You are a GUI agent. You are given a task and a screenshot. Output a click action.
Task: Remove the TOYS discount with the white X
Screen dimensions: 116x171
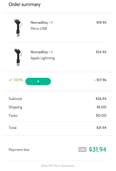point(38,81)
